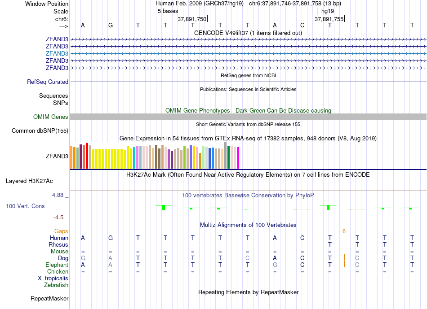Select the Human alignment row label

pos(59,238)
